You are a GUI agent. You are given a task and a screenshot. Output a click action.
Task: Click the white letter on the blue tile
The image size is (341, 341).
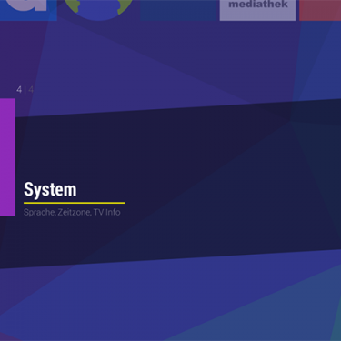[26, 5]
